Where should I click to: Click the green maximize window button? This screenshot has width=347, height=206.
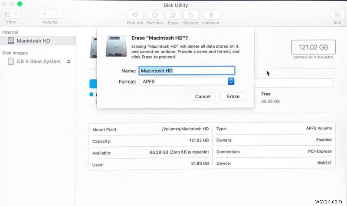20,3
